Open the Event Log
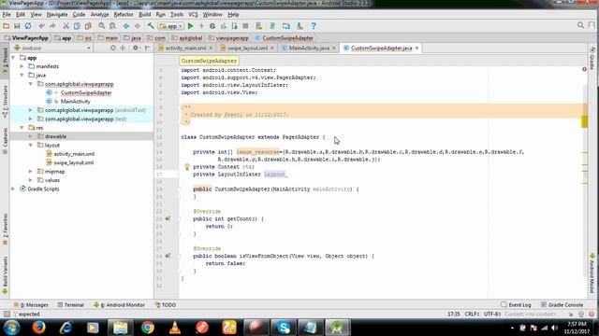 [x=516, y=305]
